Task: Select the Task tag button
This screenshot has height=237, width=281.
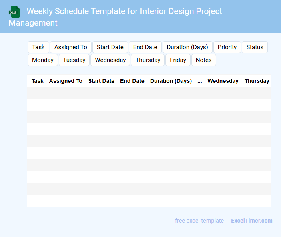Action: pyautogui.click(x=38, y=47)
